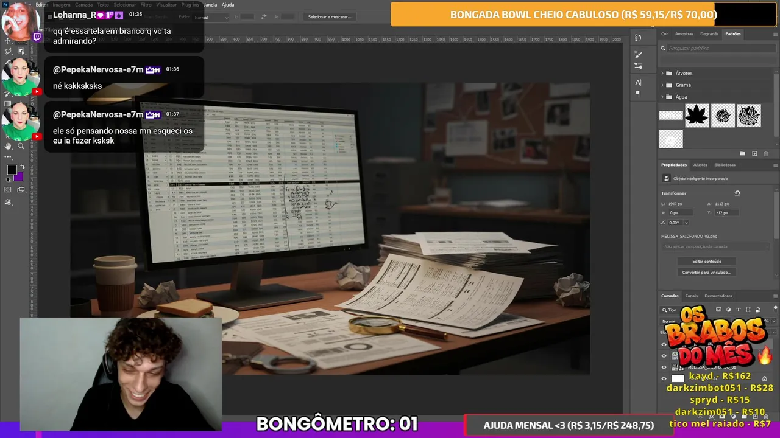Open rotation angle dropdown arrow
The height and width of the screenshot is (438, 780).
coord(686,223)
